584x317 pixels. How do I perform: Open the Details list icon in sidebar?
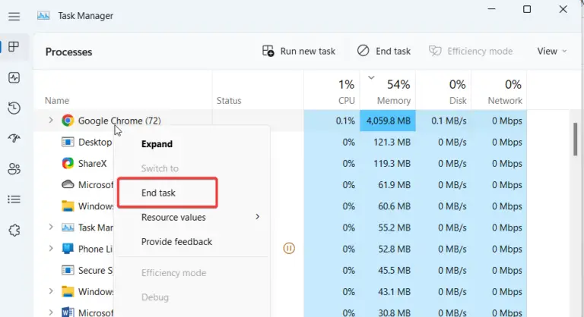(14, 199)
